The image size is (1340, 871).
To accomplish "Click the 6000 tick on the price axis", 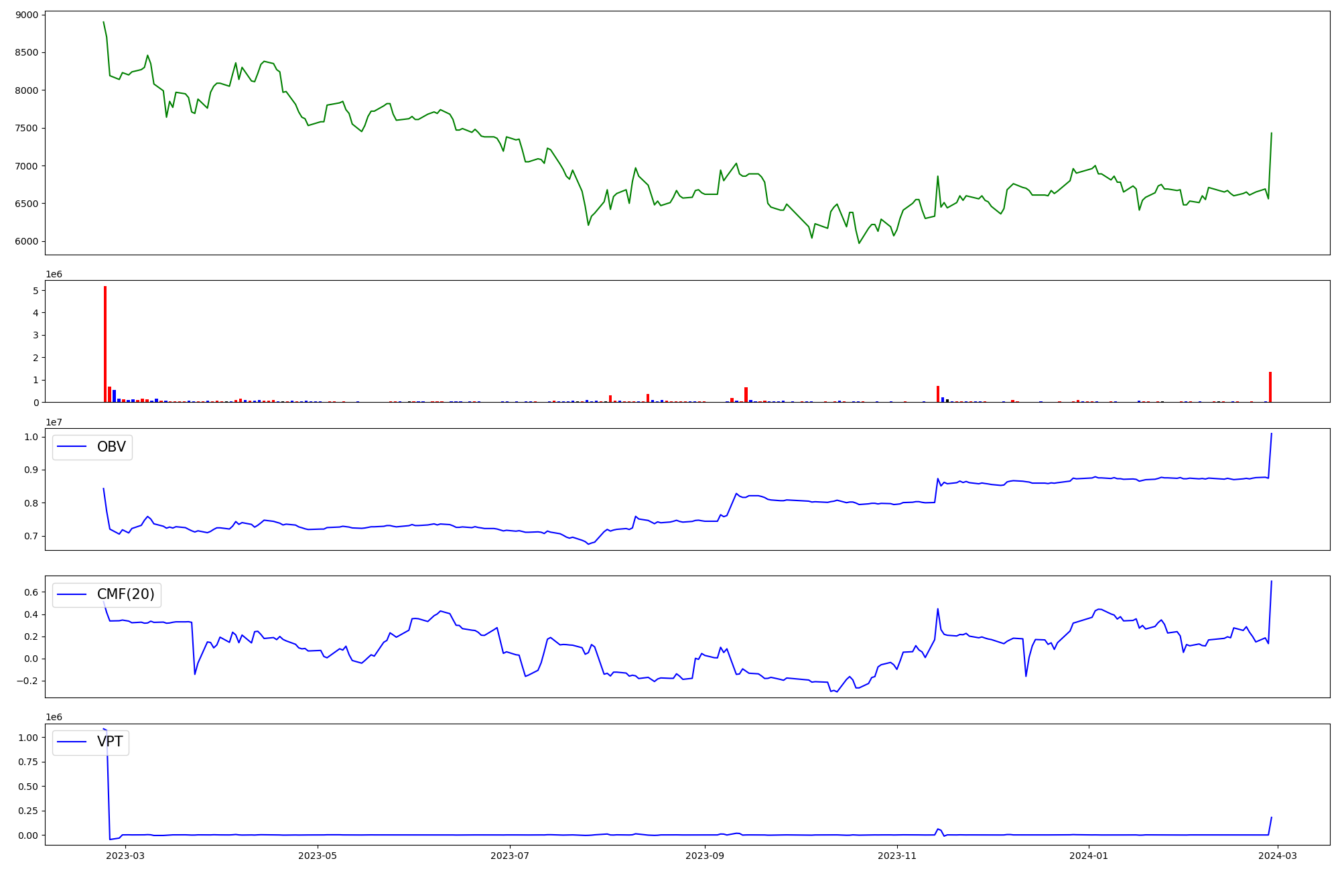I will [x=27, y=242].
